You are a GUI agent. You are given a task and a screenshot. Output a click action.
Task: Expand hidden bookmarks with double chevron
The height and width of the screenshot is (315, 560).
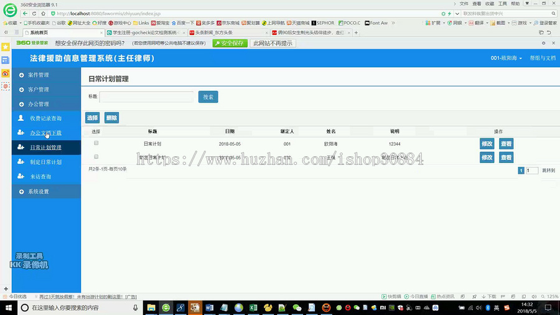[393, 23]
